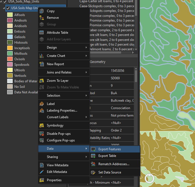Click the Mollisols green color swatch
This screenshot has height=187, width=195.
point(10,53)
